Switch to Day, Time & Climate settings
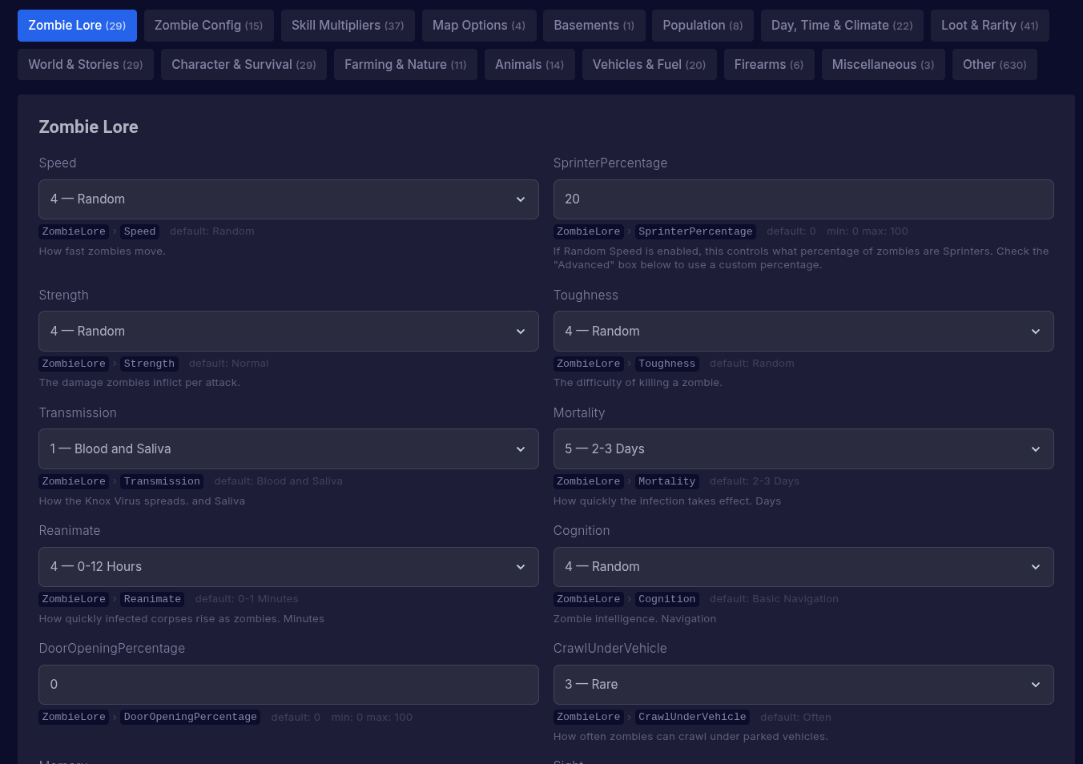The height and width of the screenshot is (764, 1083). (842, 25)
